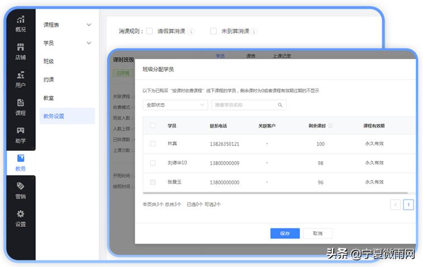
Task: Enable the 请假算消课 checkbox
Action: pyautogui.click(x=149, y=31)
